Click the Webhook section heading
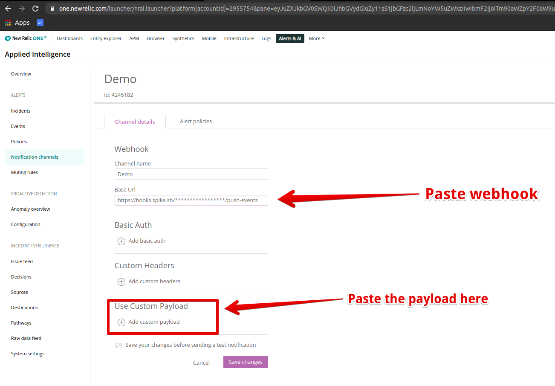The width and height of the screenshot is (555, 386). [x=132, y=149]
